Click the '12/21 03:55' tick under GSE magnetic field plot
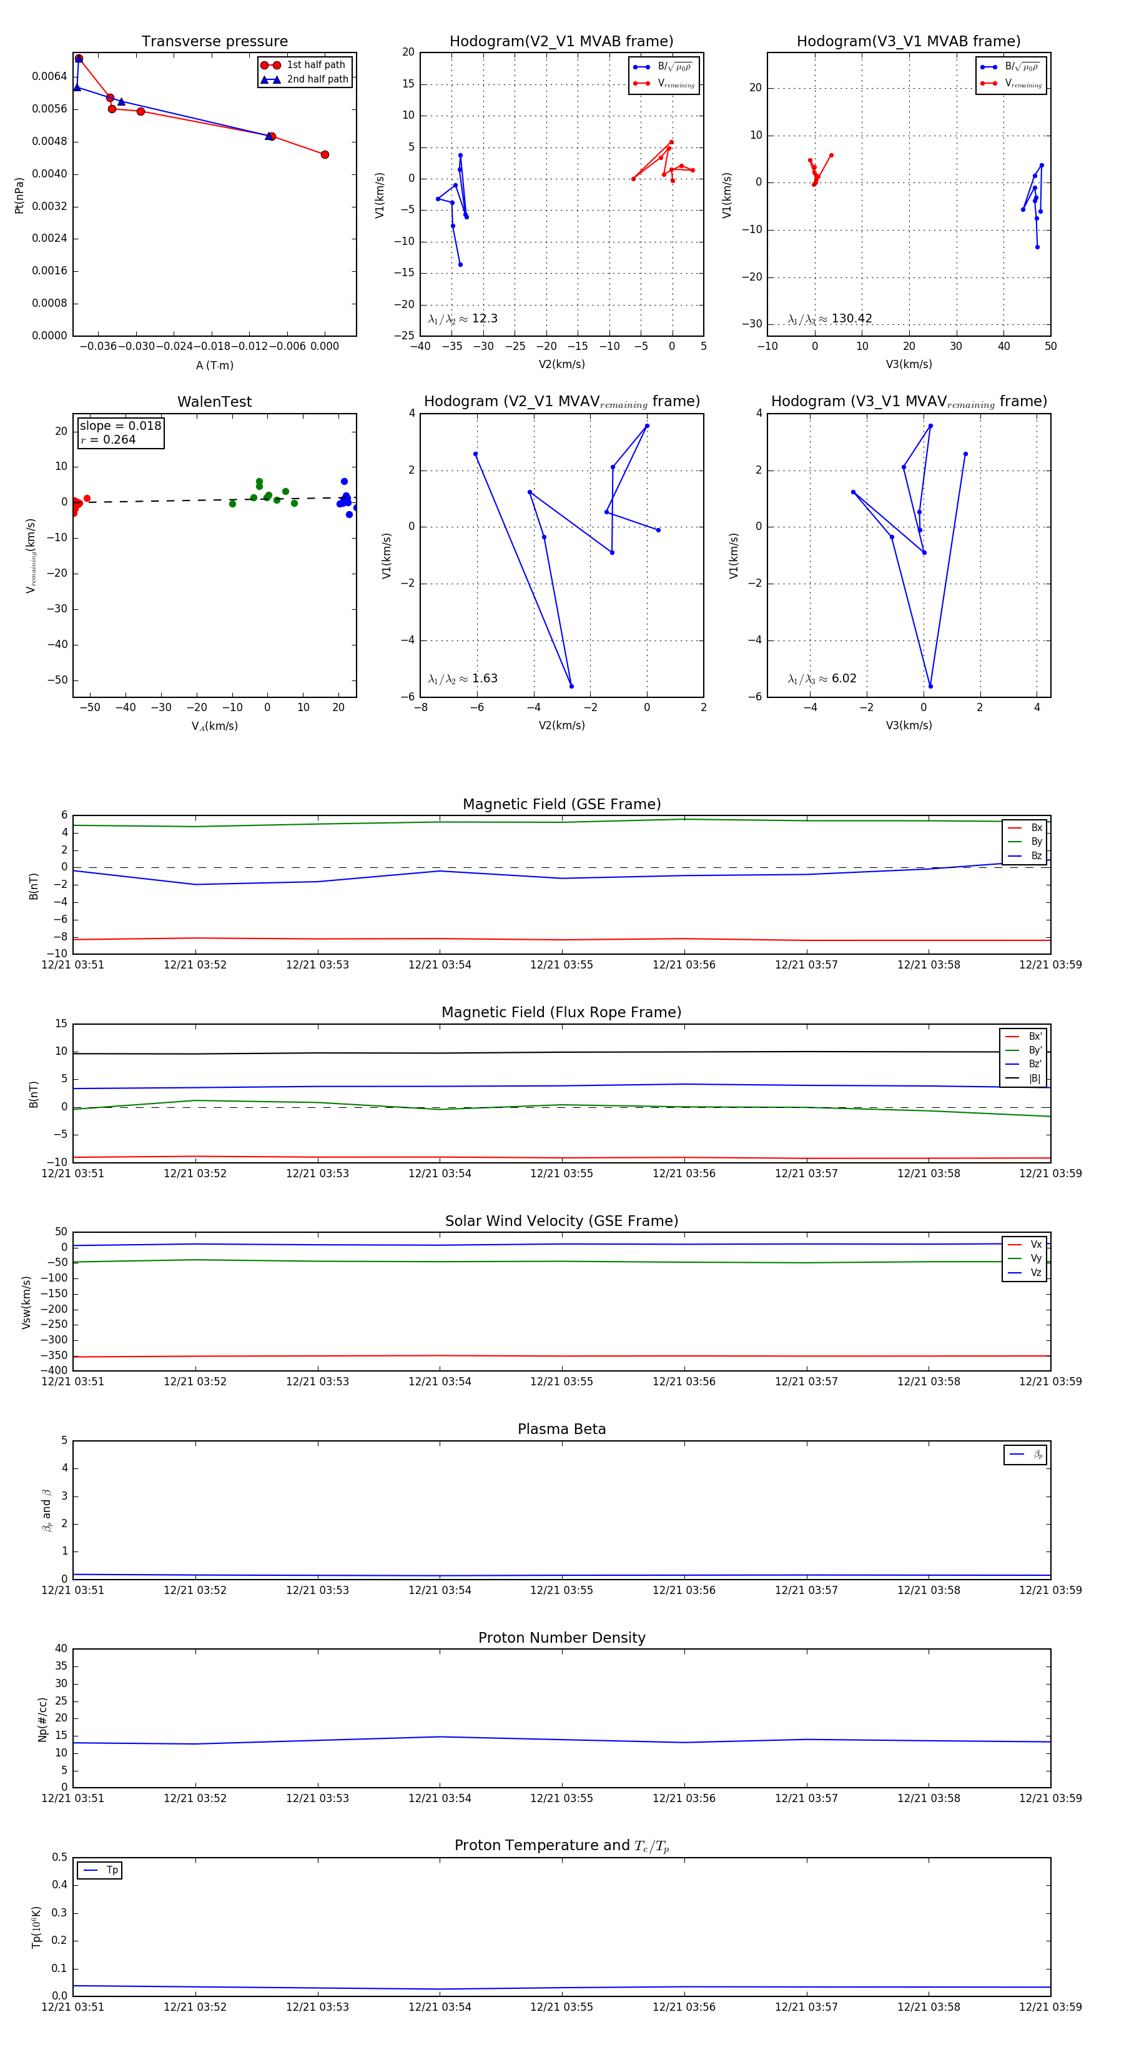Screen dimensions: 1124x2062 click(x=561, y=965)
